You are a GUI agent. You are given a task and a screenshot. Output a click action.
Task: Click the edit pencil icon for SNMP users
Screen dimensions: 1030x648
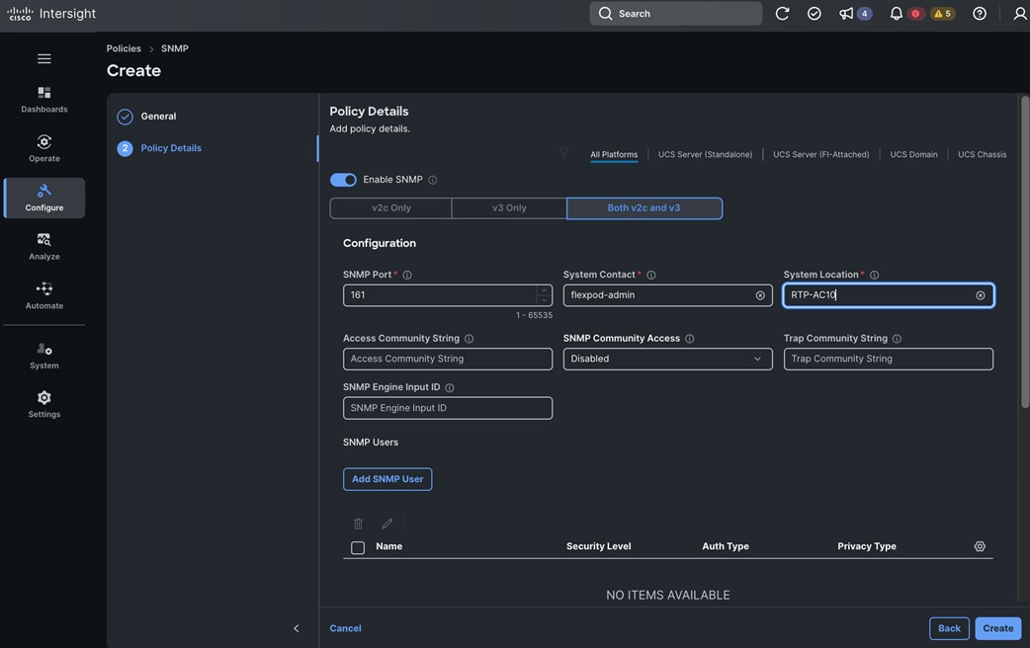pyautogui.click(x=386, y=524)
